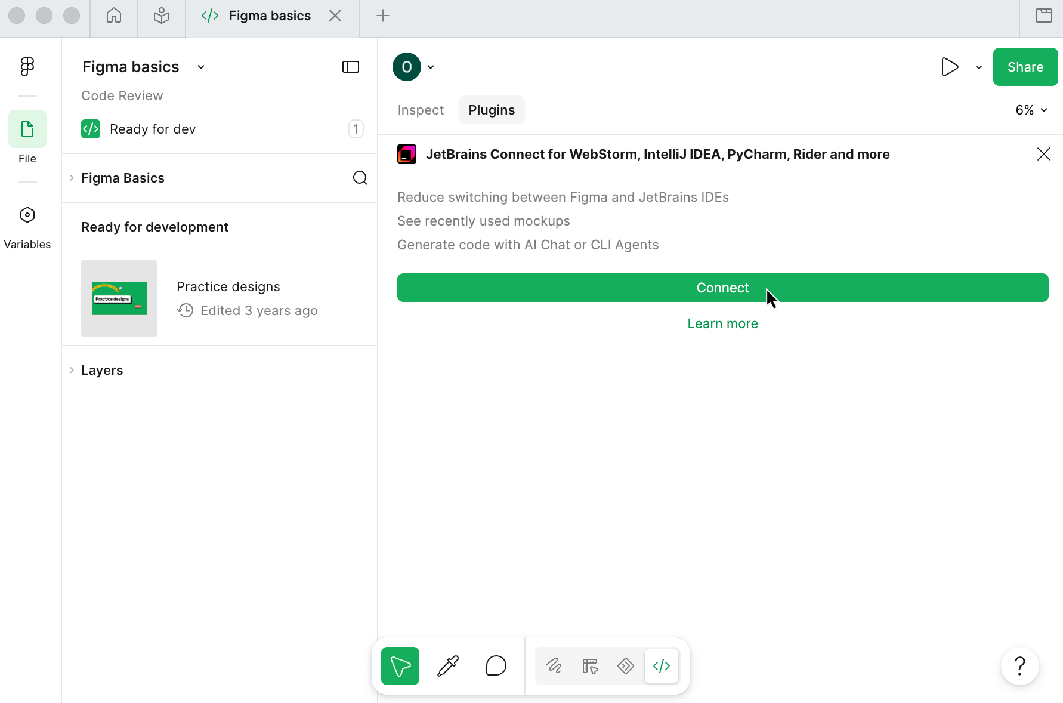The width and height of the screenshot is (1063, 703).
Task: Switch to Draw mode in toolbar
Action: click(554, 666)
